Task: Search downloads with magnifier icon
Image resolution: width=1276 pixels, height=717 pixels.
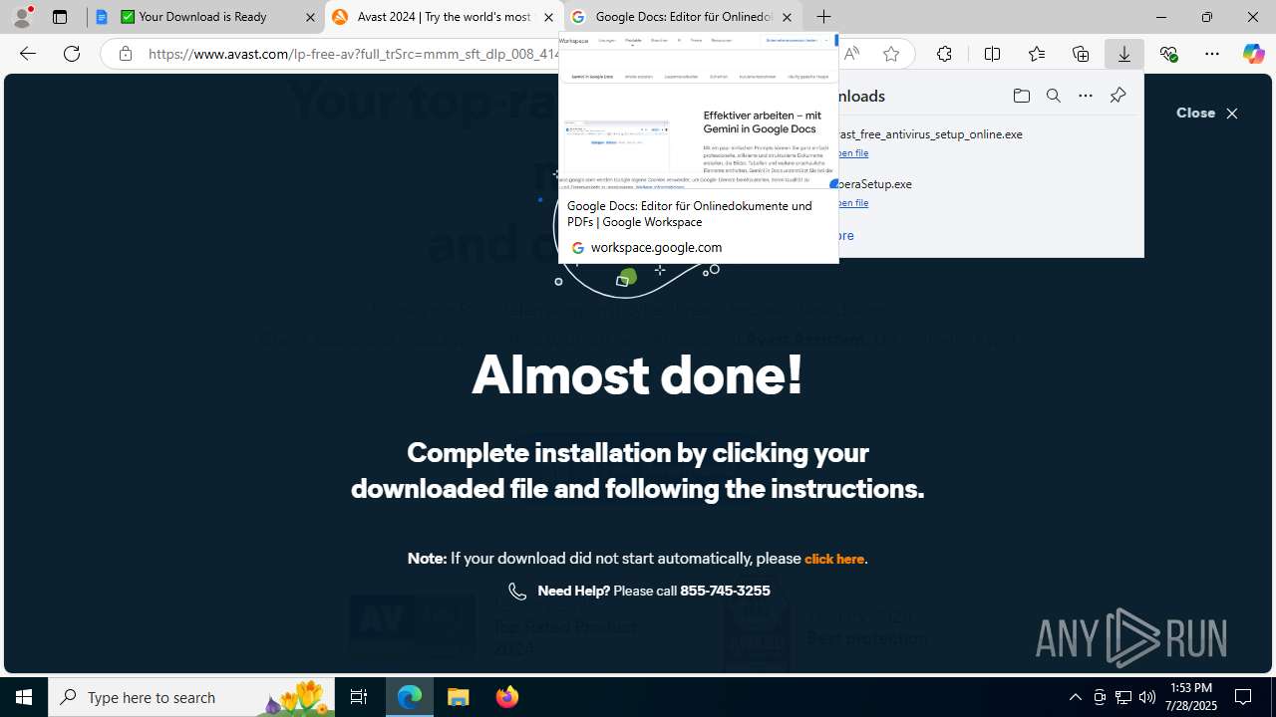Action: (x=1054, y=96)
